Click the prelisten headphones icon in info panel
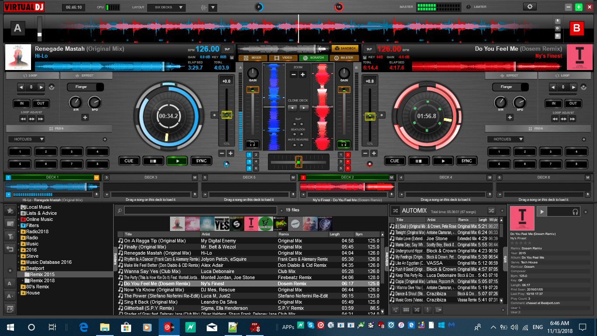 point(576,212)
